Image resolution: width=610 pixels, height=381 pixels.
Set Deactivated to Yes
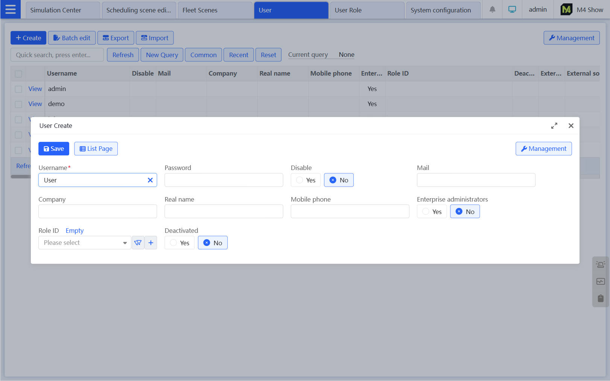point(180,243)
